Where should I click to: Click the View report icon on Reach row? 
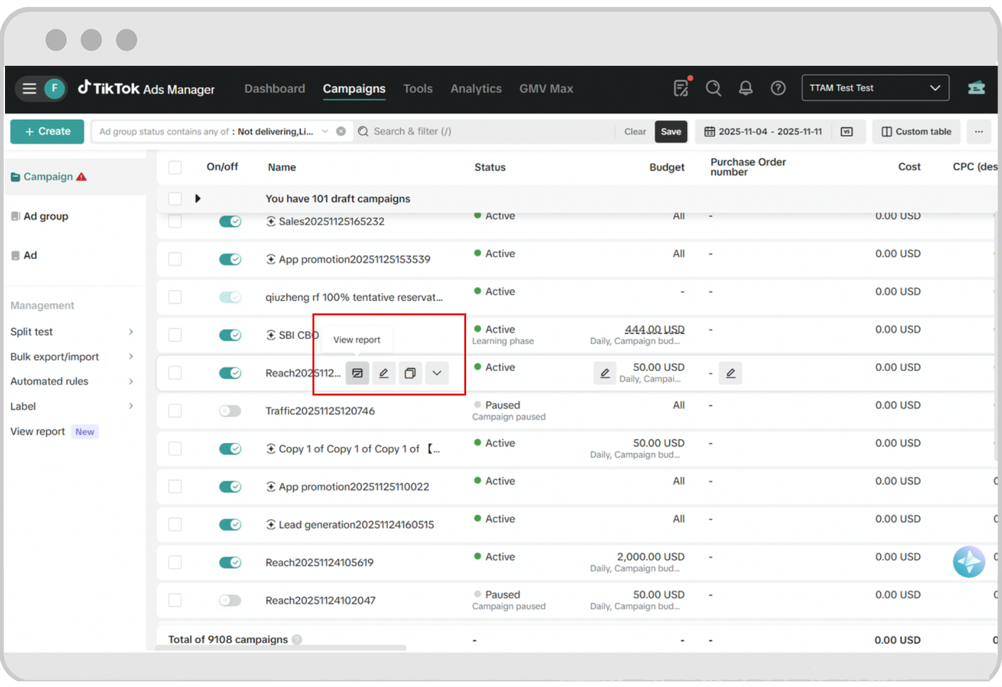(x=357, y=373)
